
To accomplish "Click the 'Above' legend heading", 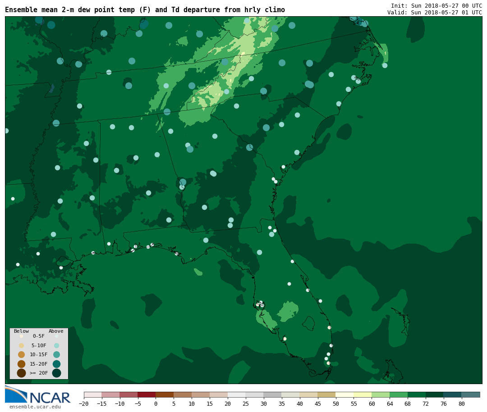I will click(56, 331).
